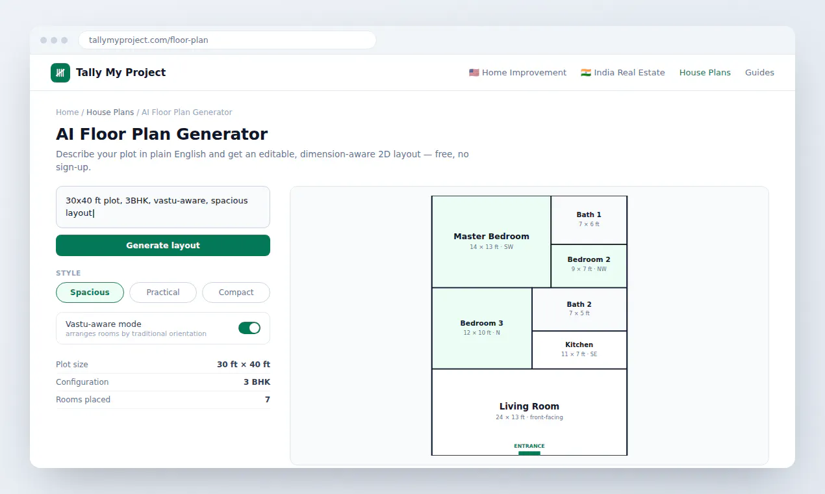Viewport: 825px width, 494px height.
Task: Open the Guides nav item
Action: coord(759,73)
